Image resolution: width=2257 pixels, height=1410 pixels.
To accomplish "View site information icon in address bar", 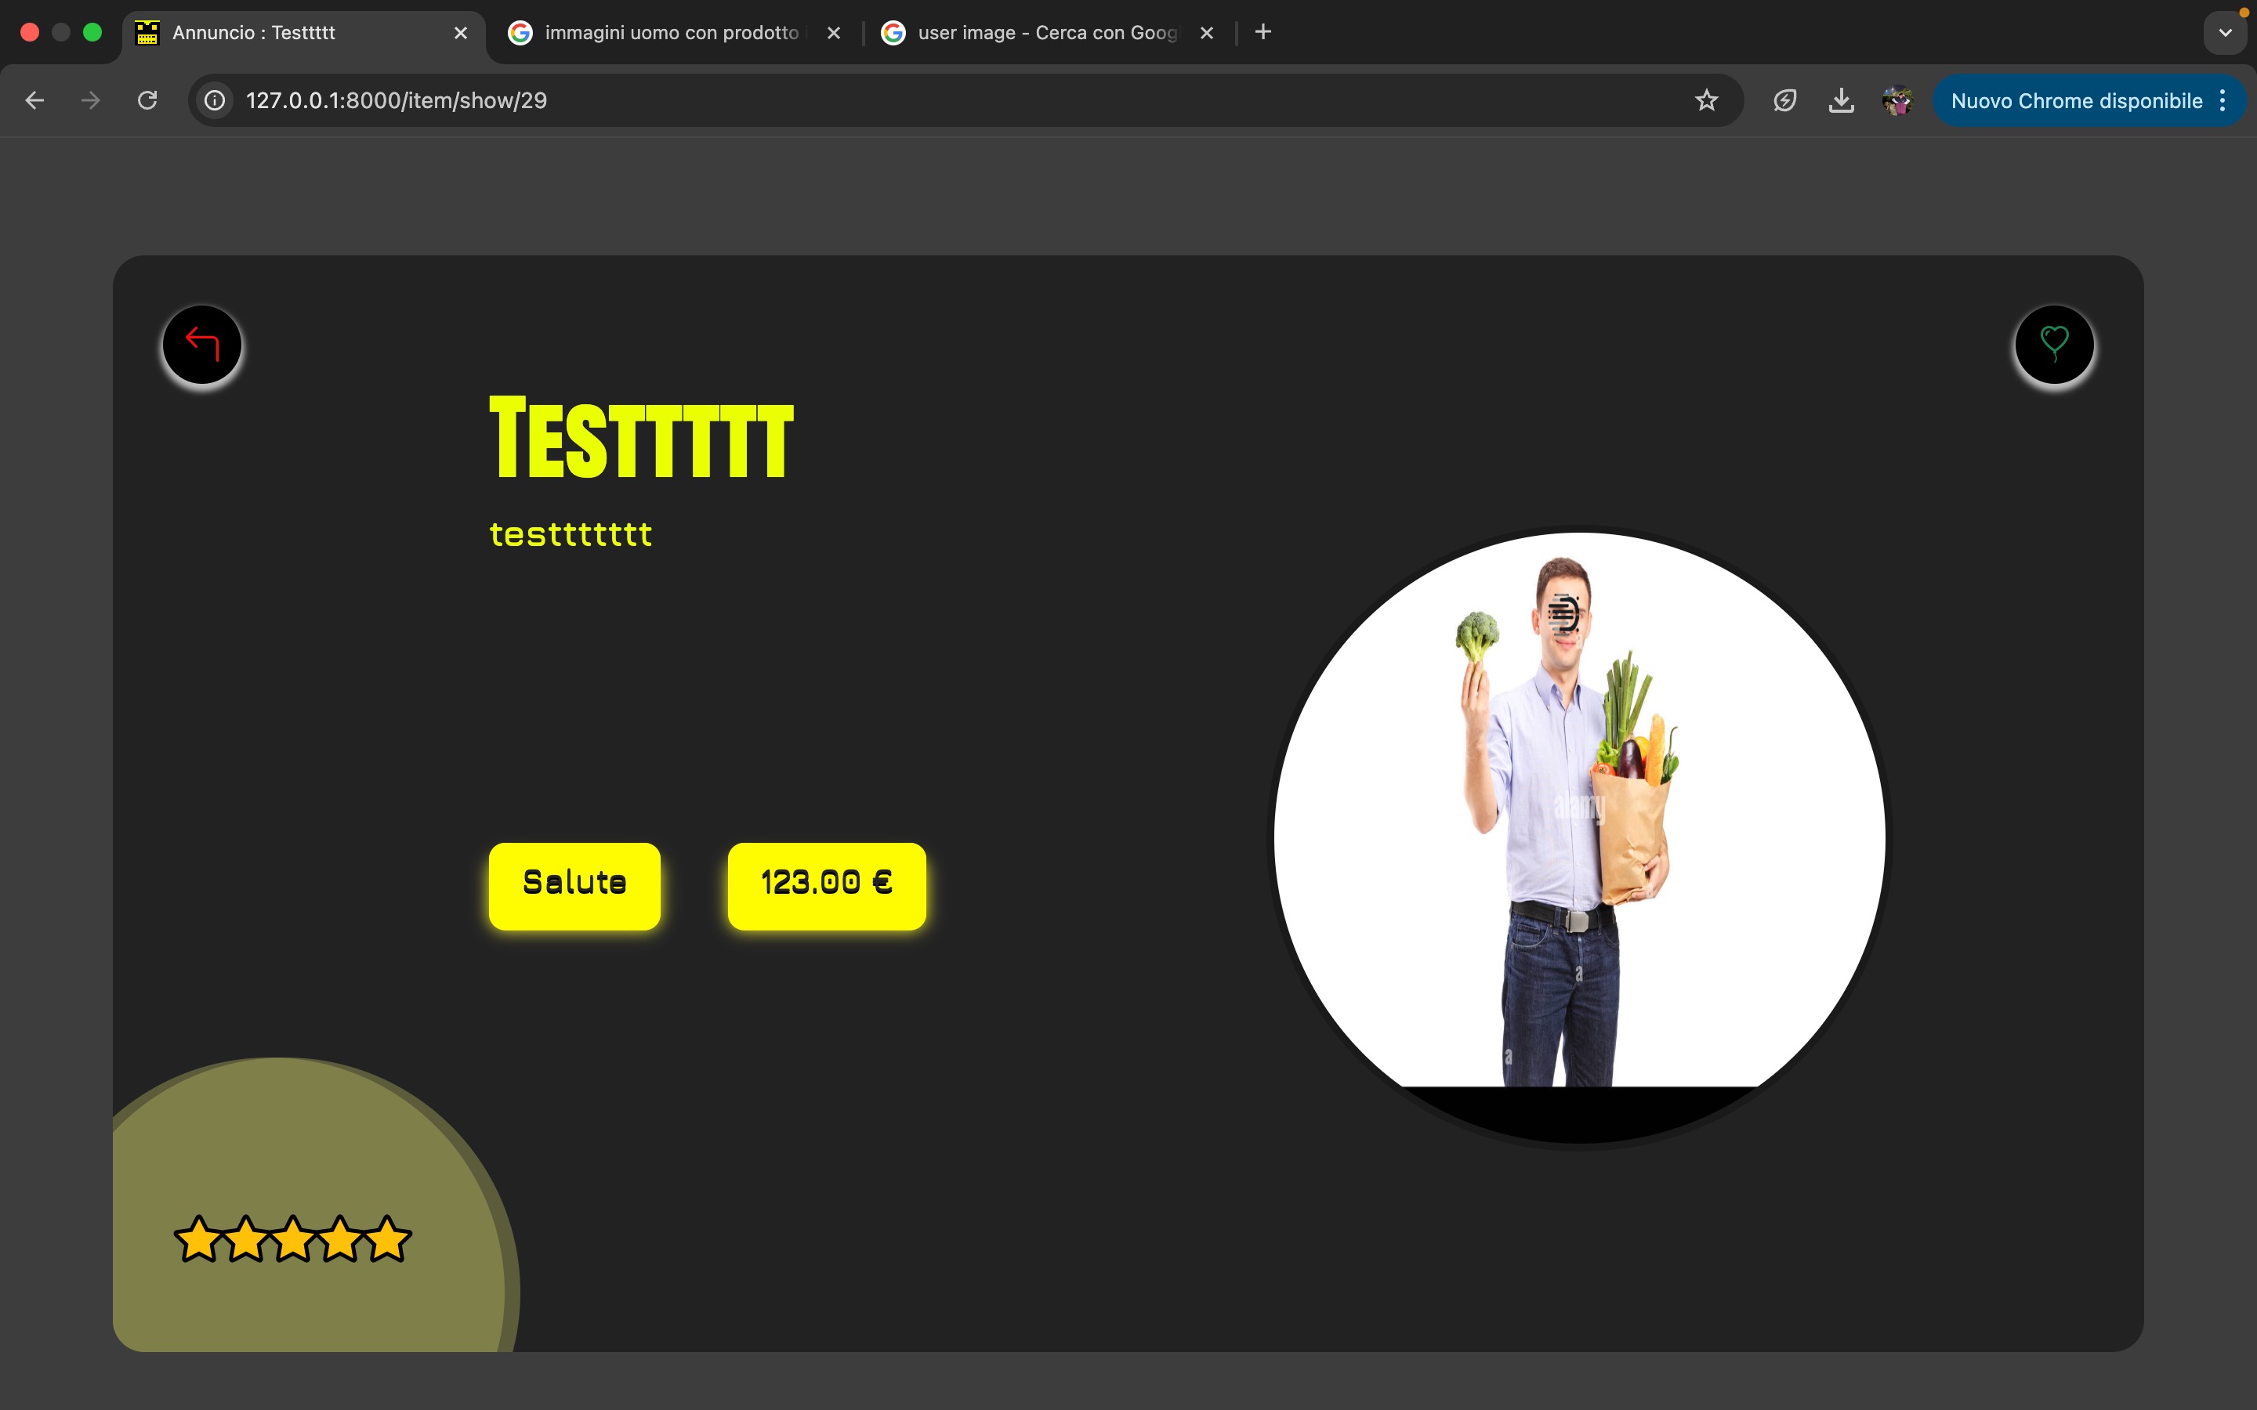I will (x=216, y=101).
